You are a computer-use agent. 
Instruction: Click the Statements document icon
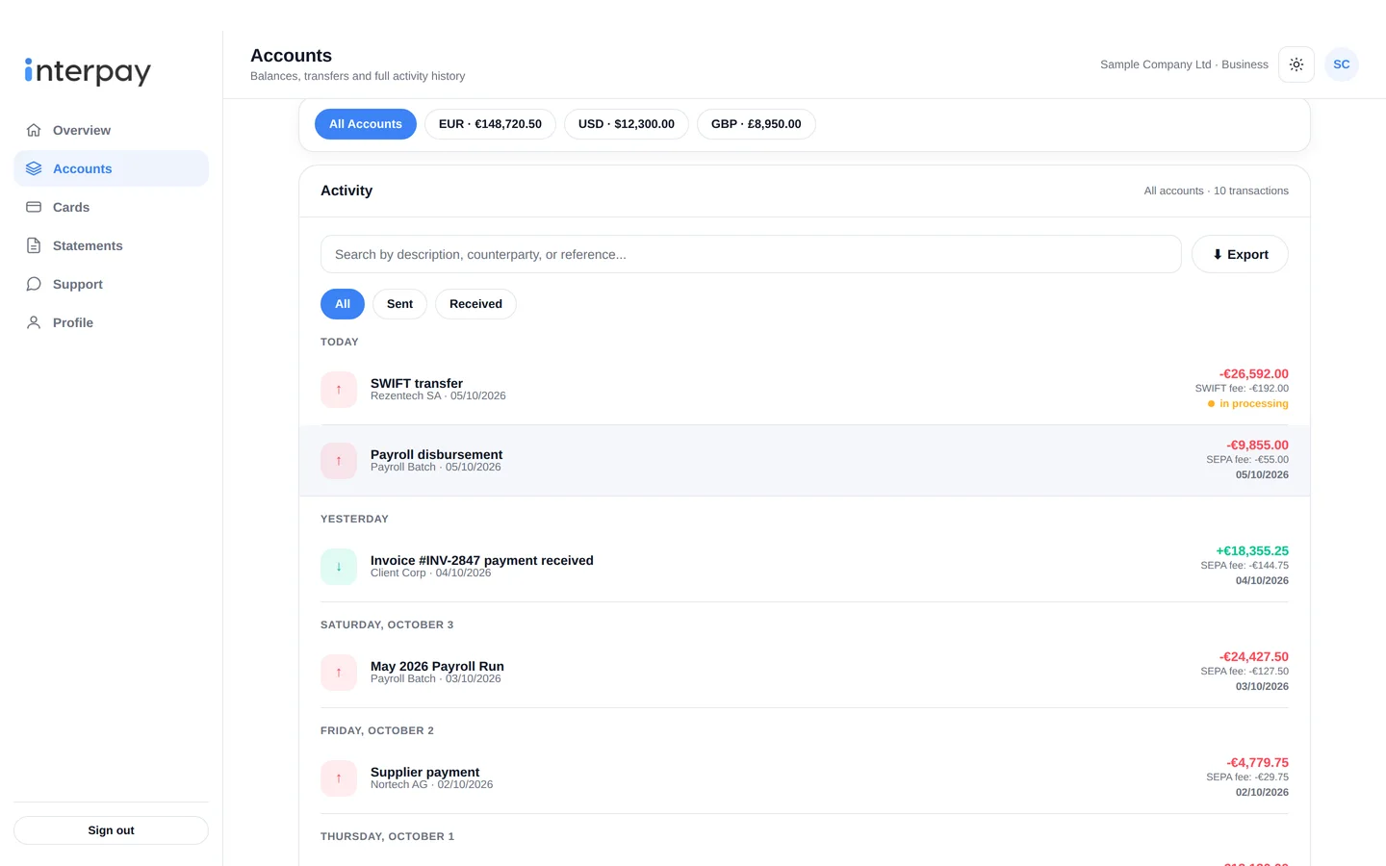click(34, 245)
